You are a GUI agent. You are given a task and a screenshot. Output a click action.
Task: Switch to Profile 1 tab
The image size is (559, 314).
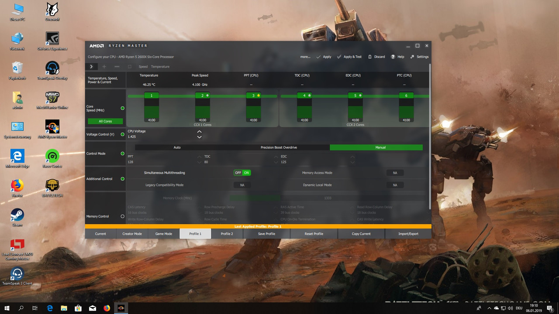[195, 234]
